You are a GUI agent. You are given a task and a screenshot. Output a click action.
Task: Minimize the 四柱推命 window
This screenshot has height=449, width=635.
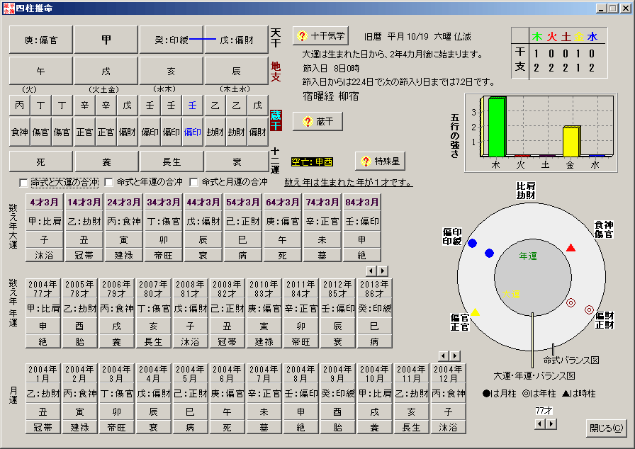pyautogui.click(x=601, y=8)
